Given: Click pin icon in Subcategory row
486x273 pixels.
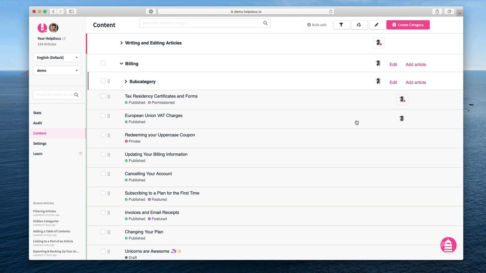Looking at the screenshot, I should [x=378, y=81].
